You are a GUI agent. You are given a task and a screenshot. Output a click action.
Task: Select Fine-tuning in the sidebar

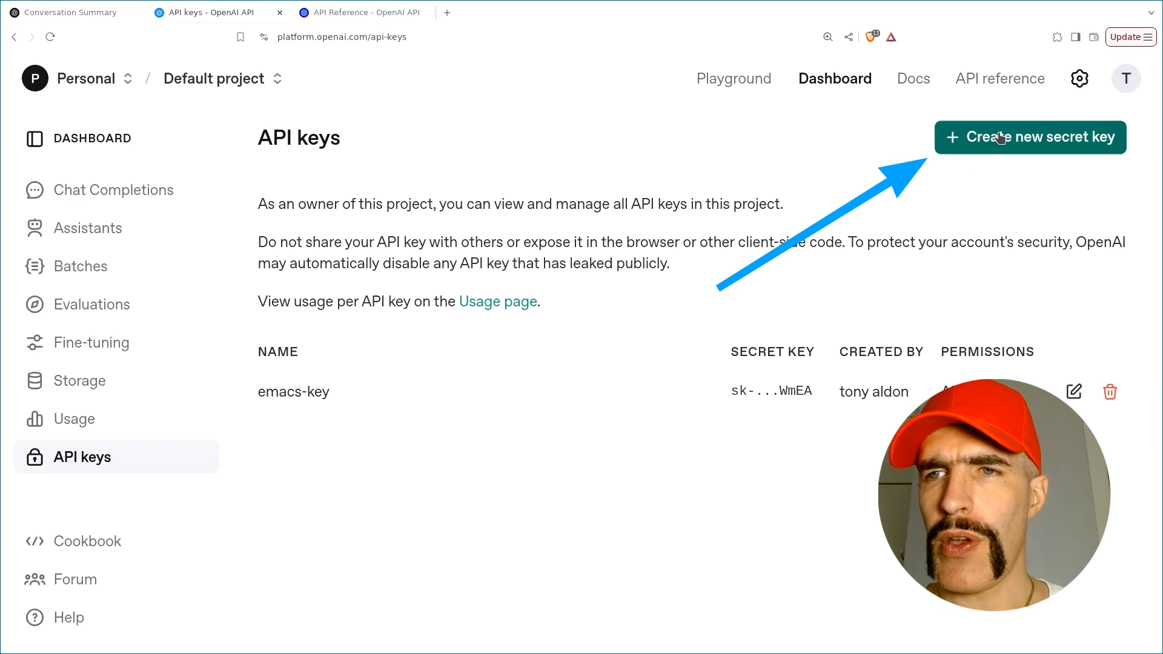click(91, 343)
